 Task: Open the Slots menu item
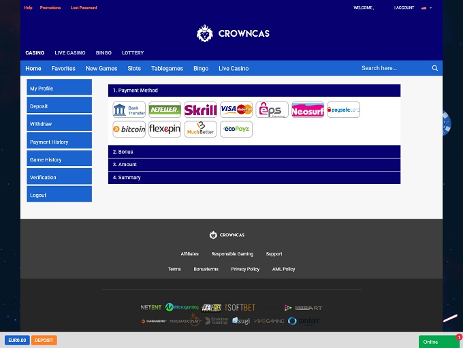point(134,68)
